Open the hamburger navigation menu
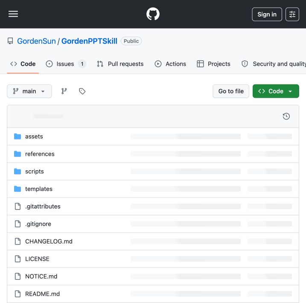The image size is (306, 303). tap(13, 14)
